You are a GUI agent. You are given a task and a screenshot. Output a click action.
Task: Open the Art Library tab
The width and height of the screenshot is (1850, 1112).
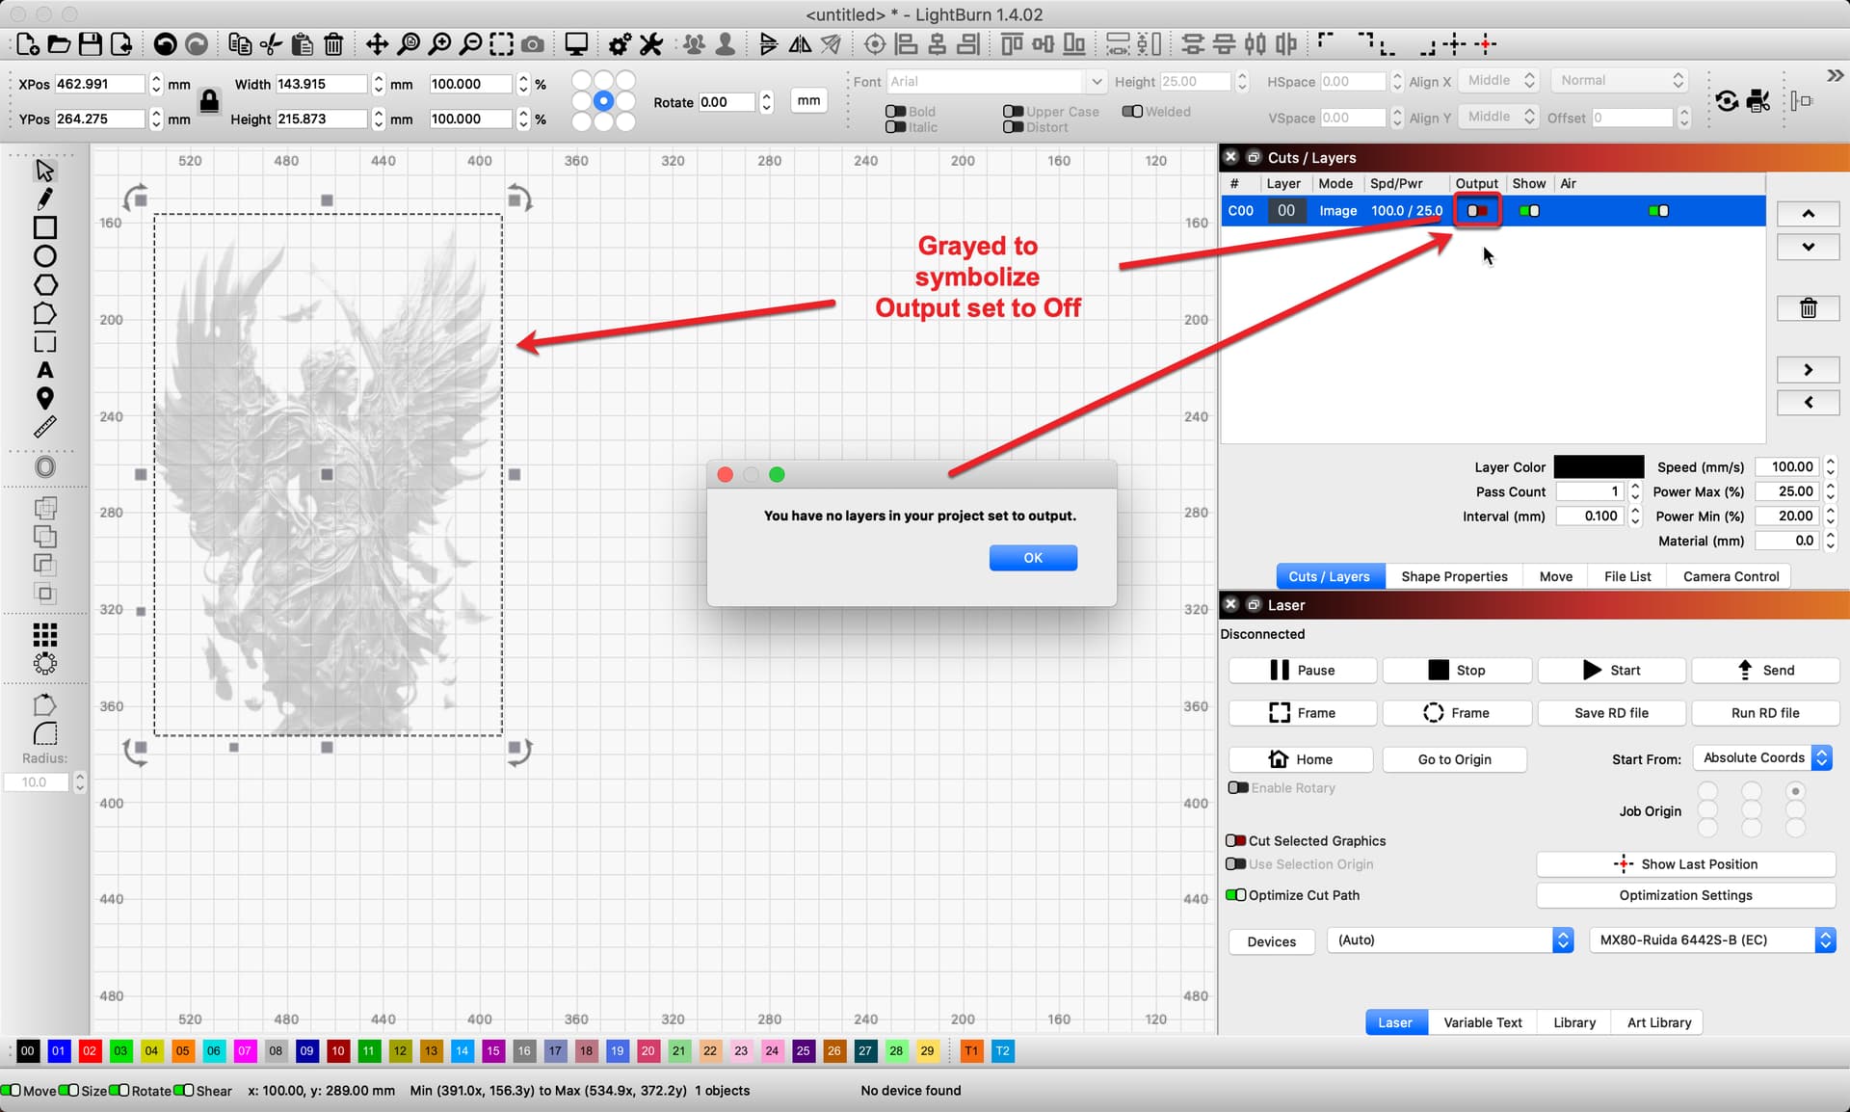1658,1022
